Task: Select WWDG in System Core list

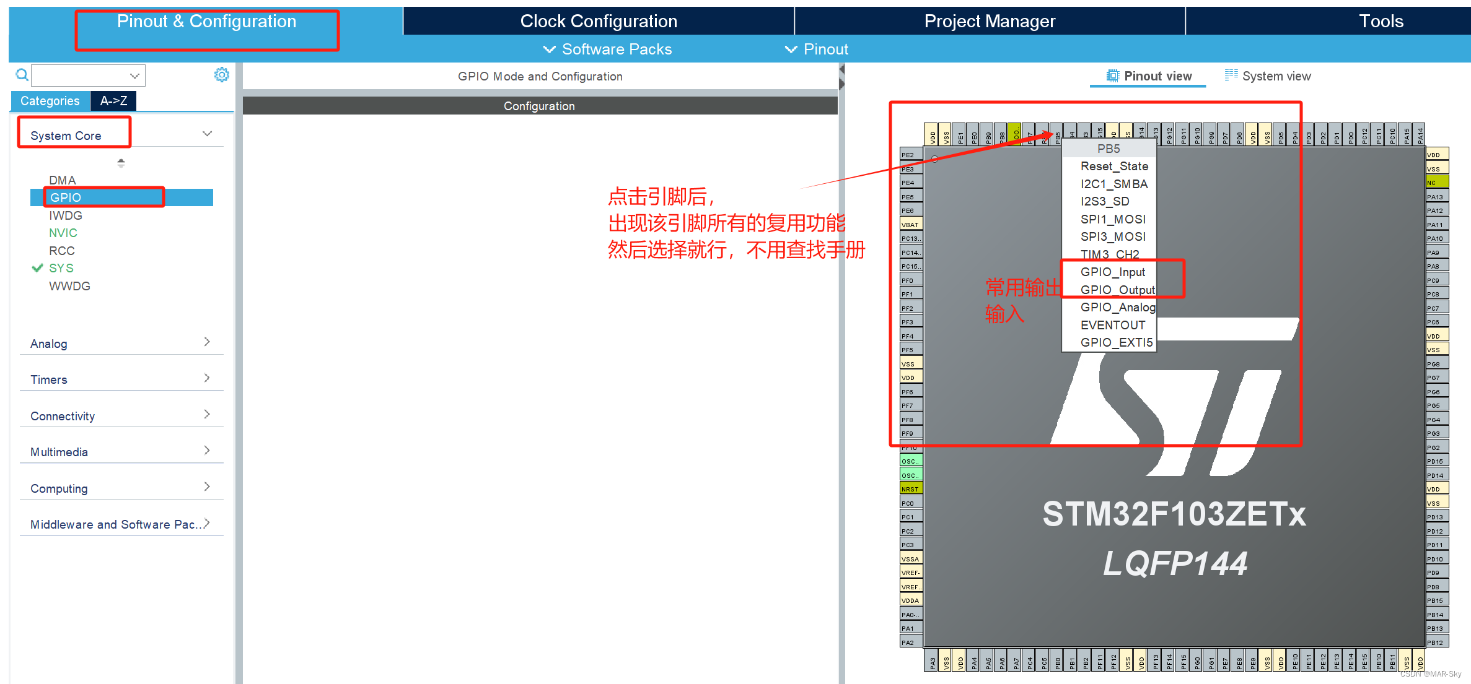Action: click(69, 286)
